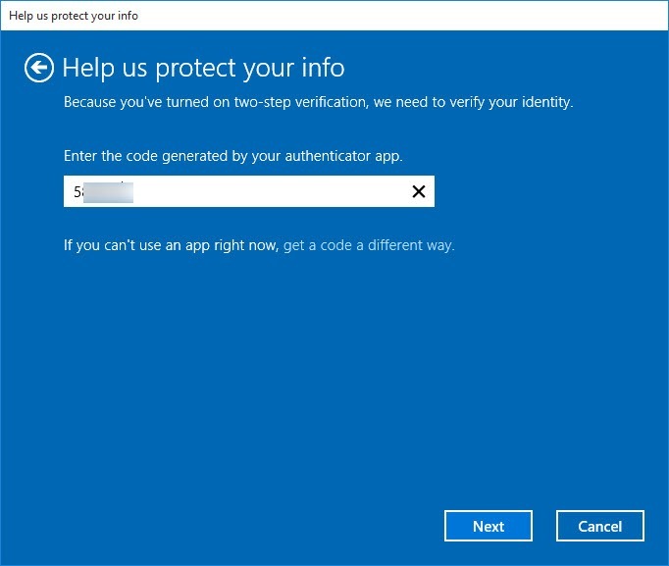Click the 'Enter the code generated' instruction label
669x566 pixels.
[232, 156]
